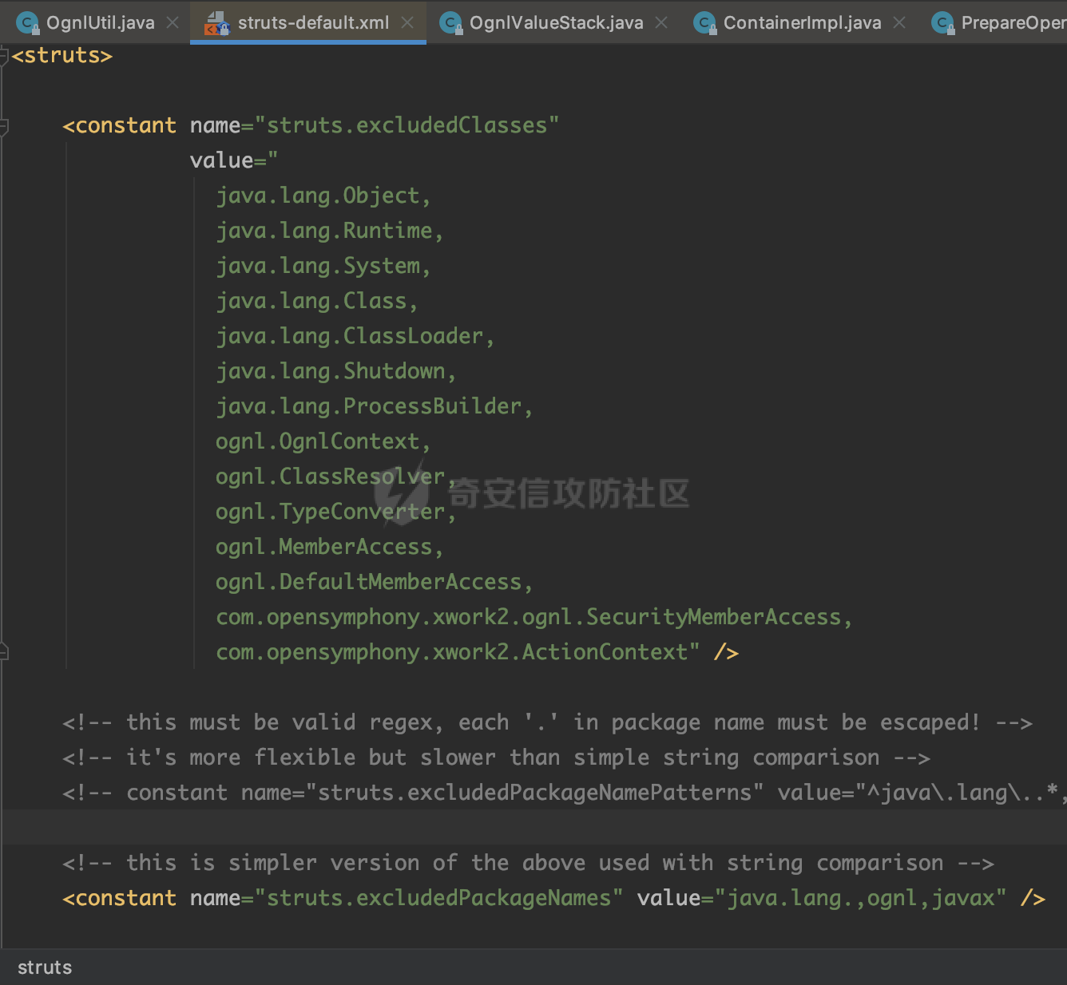Click on ognl.OgnlContext entry
This screenshot has height=985, width=1067.
pyautogui.click(x=323, y=441)
